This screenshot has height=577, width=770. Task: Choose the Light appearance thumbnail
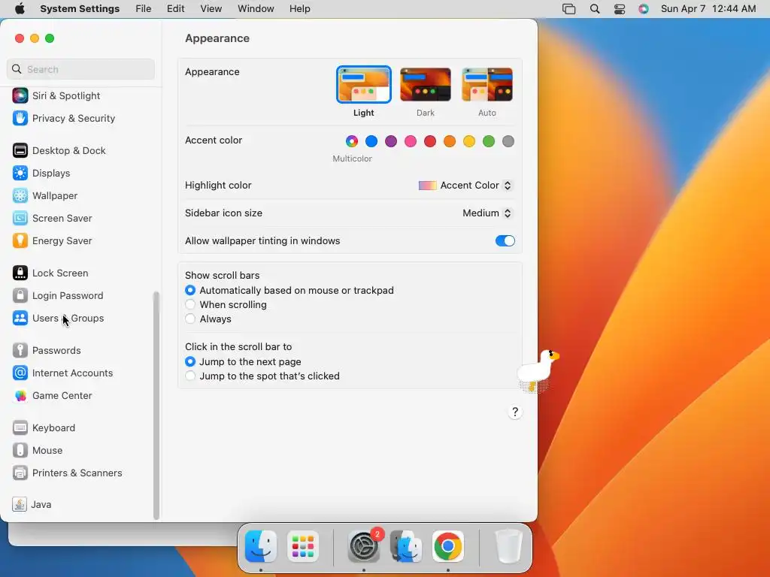[x=364, y=84]
